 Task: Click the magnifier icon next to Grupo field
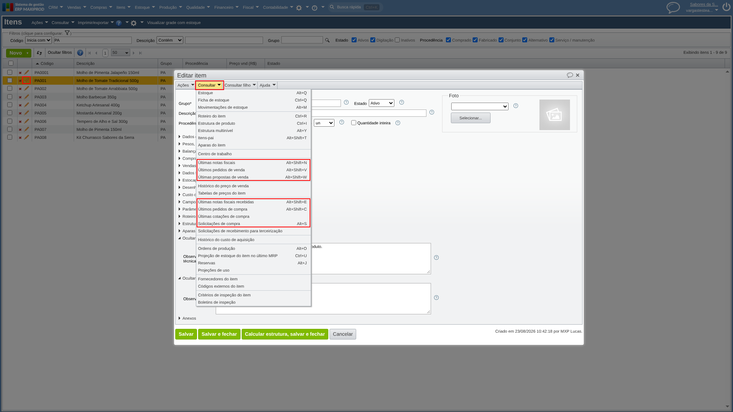pos(327,40)
